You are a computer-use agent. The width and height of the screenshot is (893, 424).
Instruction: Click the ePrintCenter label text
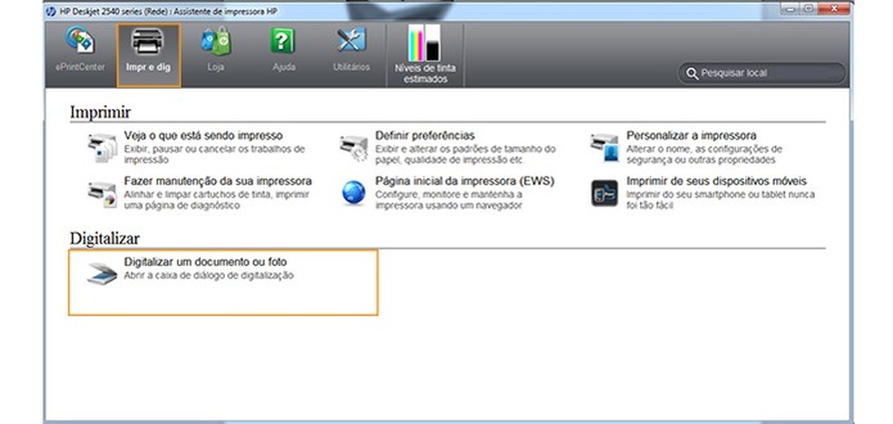(x=80, y=67)
